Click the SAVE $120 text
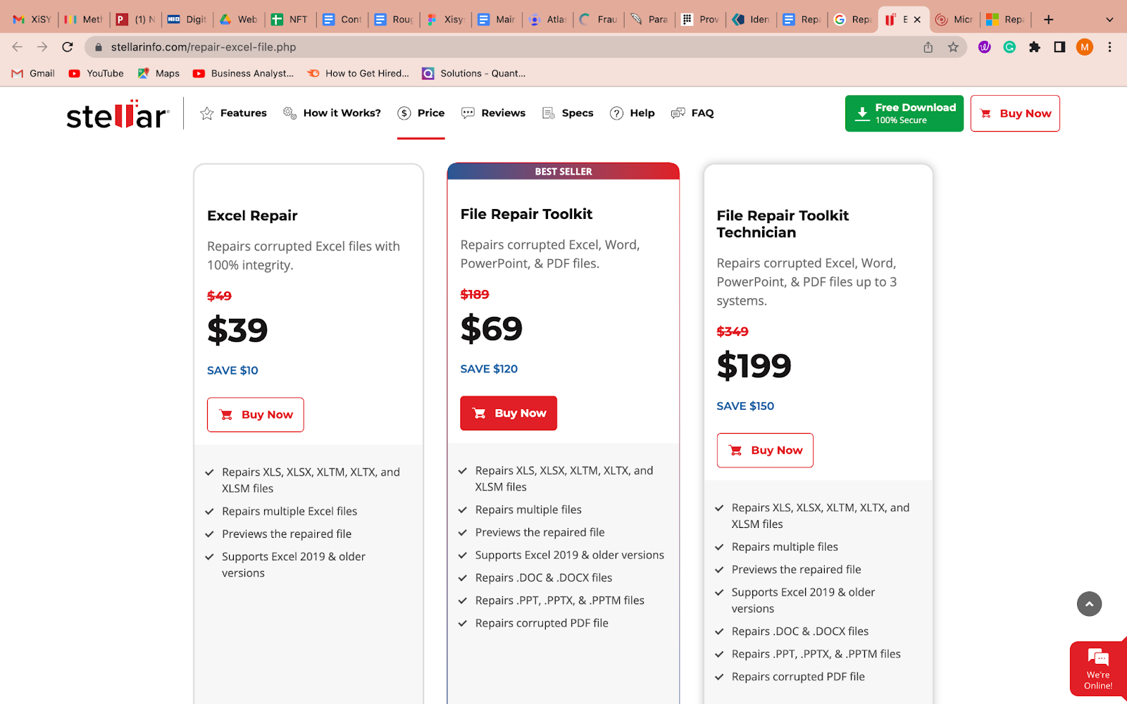1127x704 pixels. (489, 369)
